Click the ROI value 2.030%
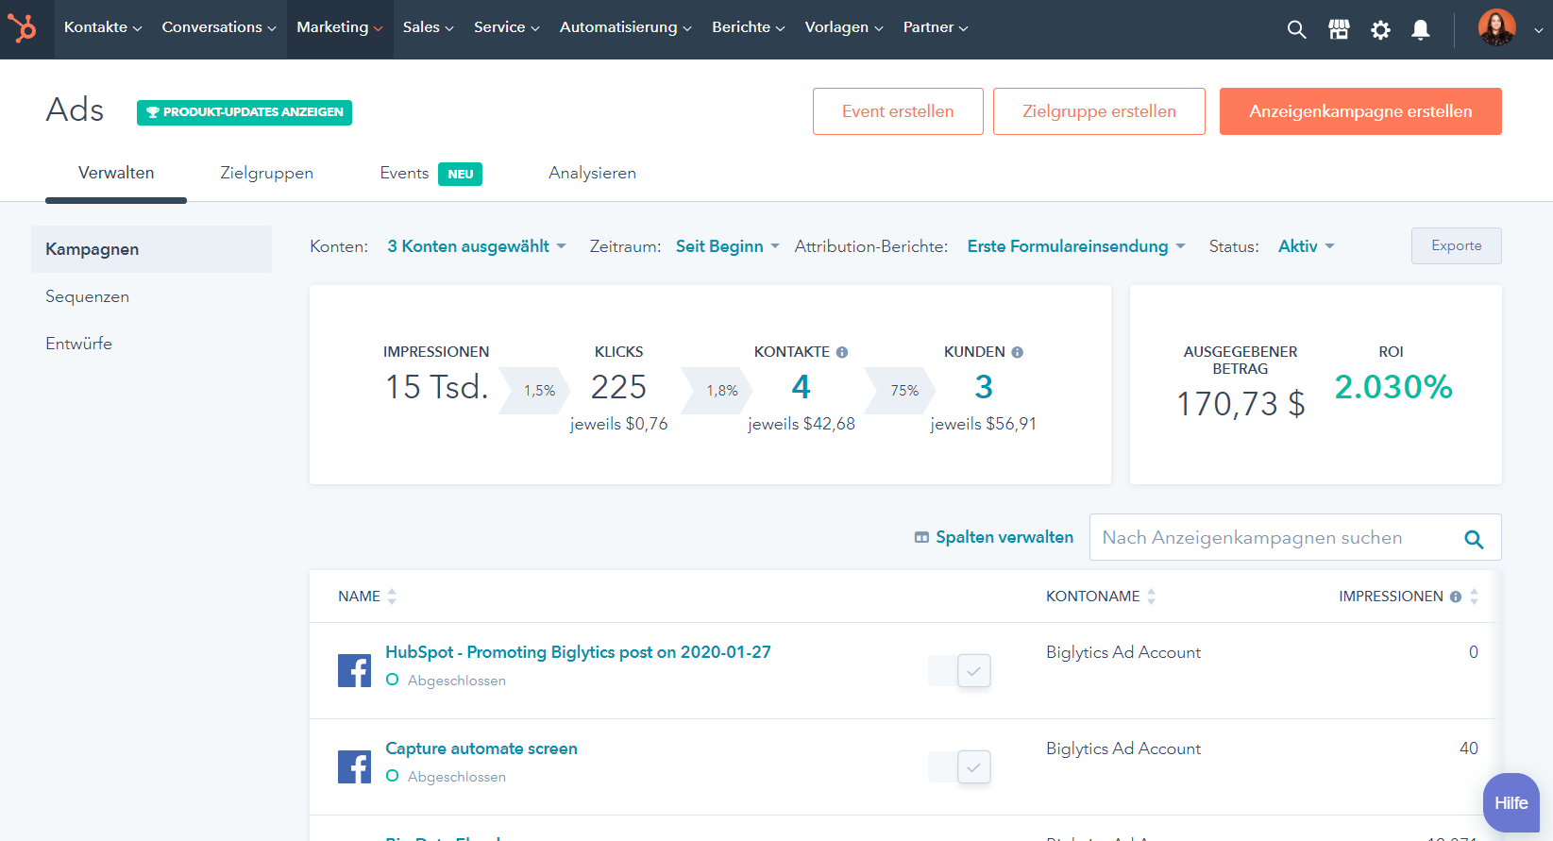This screenshot has height=841, width=1553. (1393, 387)
